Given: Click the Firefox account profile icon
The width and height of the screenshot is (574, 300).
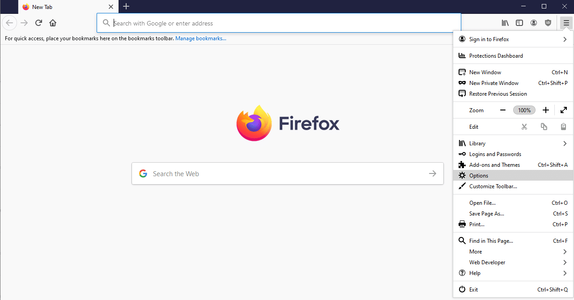Looking at the screenshot, I should coord(533,22).
